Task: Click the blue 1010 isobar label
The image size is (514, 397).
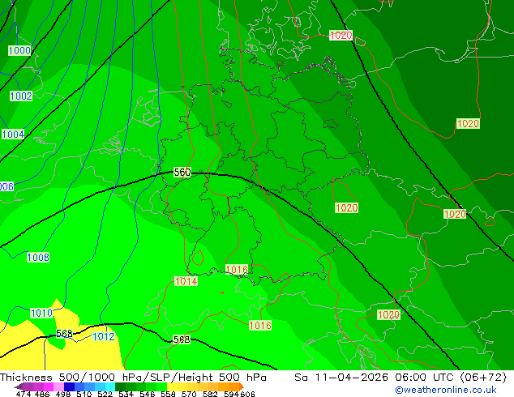Action: [x=41, y=314]
